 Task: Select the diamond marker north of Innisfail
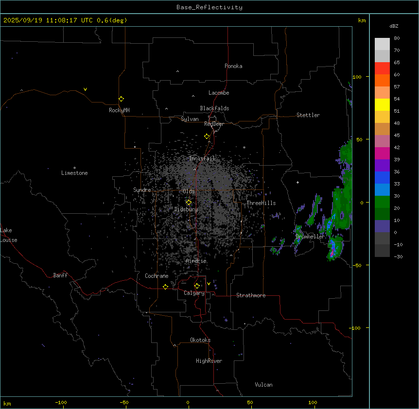207,136
